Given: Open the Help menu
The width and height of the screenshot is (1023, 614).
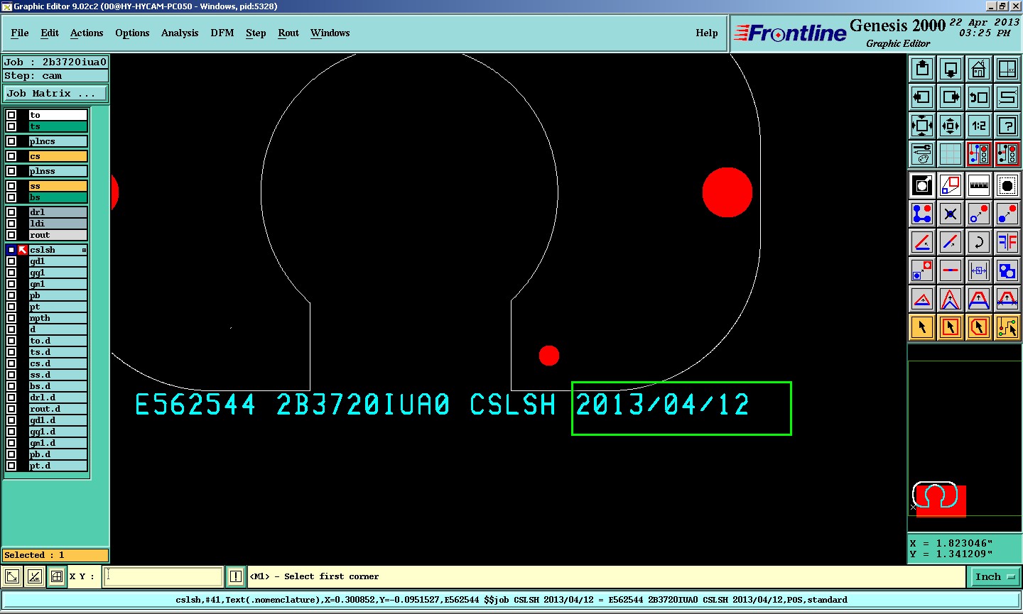Looking at the screenshot, I should tap(707, 33).
